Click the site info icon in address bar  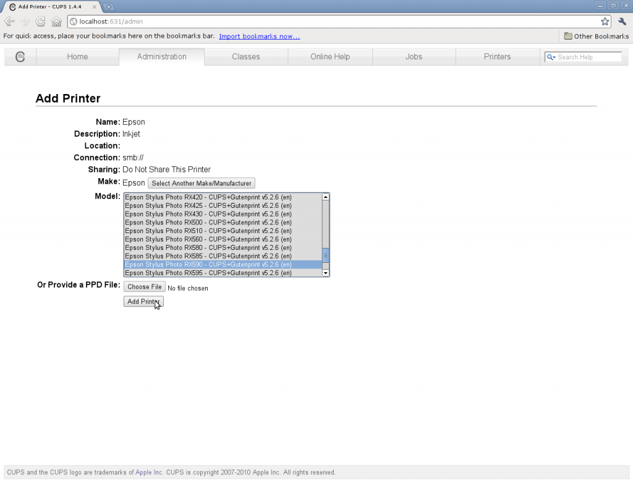[74, 22]
